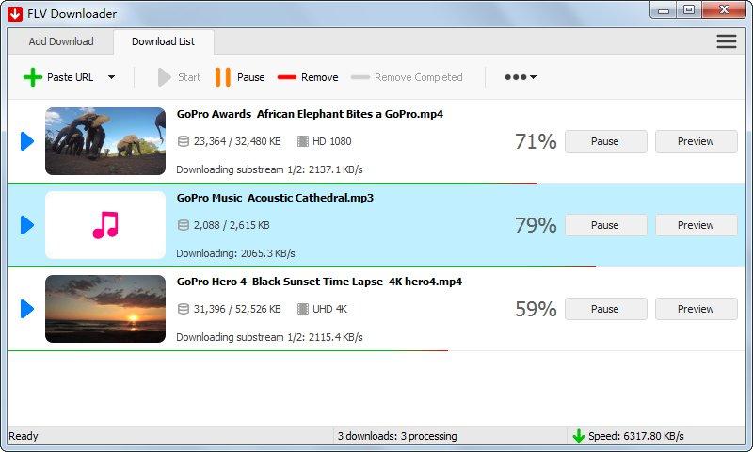This screenshot has height=452, width=753.
Task: Click the disk size icon in the Black Sunset row
Action: tap(183, 309)
